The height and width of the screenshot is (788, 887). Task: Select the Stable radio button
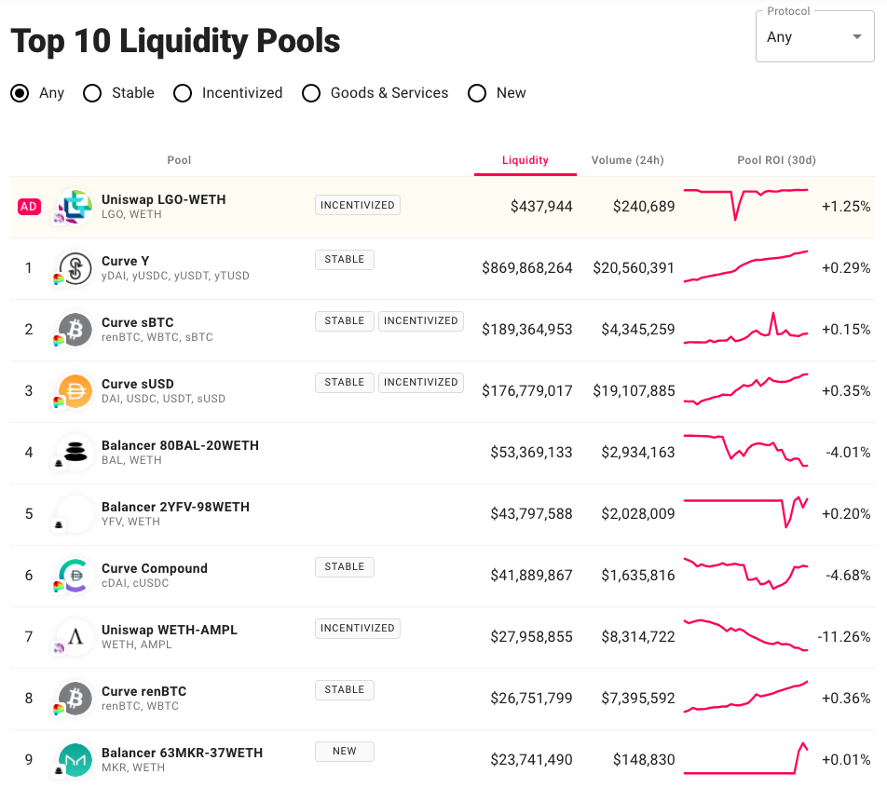[x=92, y=93]
